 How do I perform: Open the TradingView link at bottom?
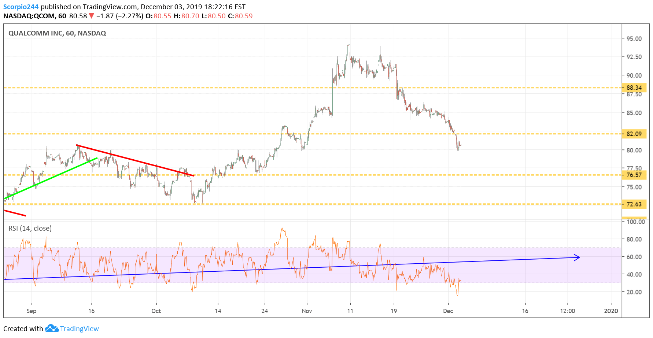[x=80, y=329]
